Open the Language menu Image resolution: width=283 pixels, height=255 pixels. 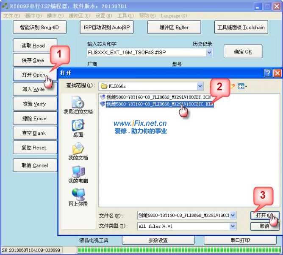pos(174,16)
